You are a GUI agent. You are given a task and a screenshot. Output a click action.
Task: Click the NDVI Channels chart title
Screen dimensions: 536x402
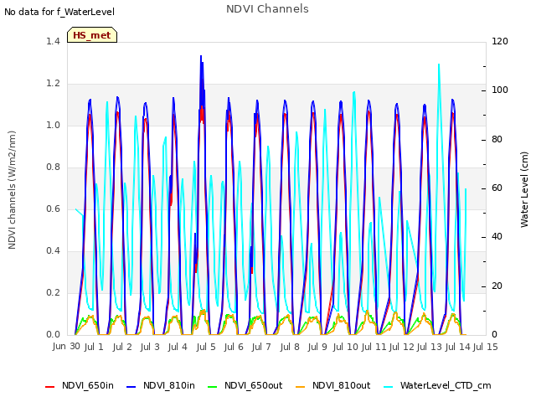[x=267, y=9]
